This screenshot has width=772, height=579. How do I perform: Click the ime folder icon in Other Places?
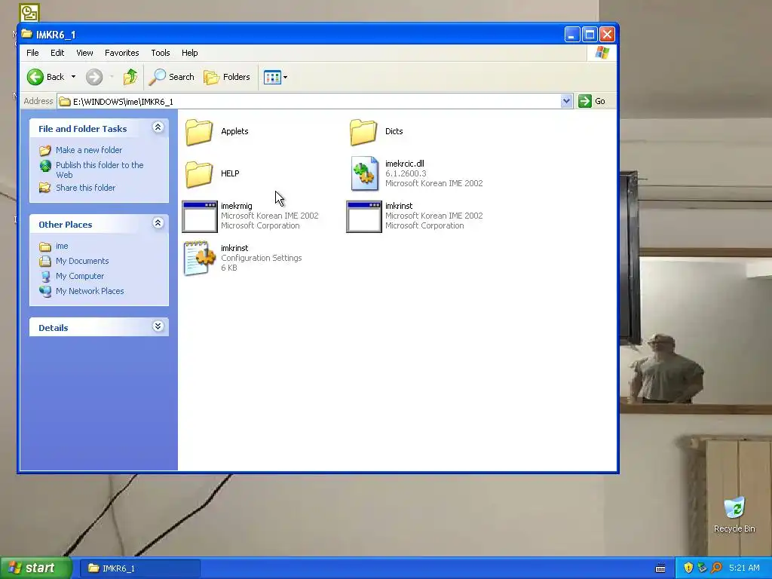coord(44,247)
